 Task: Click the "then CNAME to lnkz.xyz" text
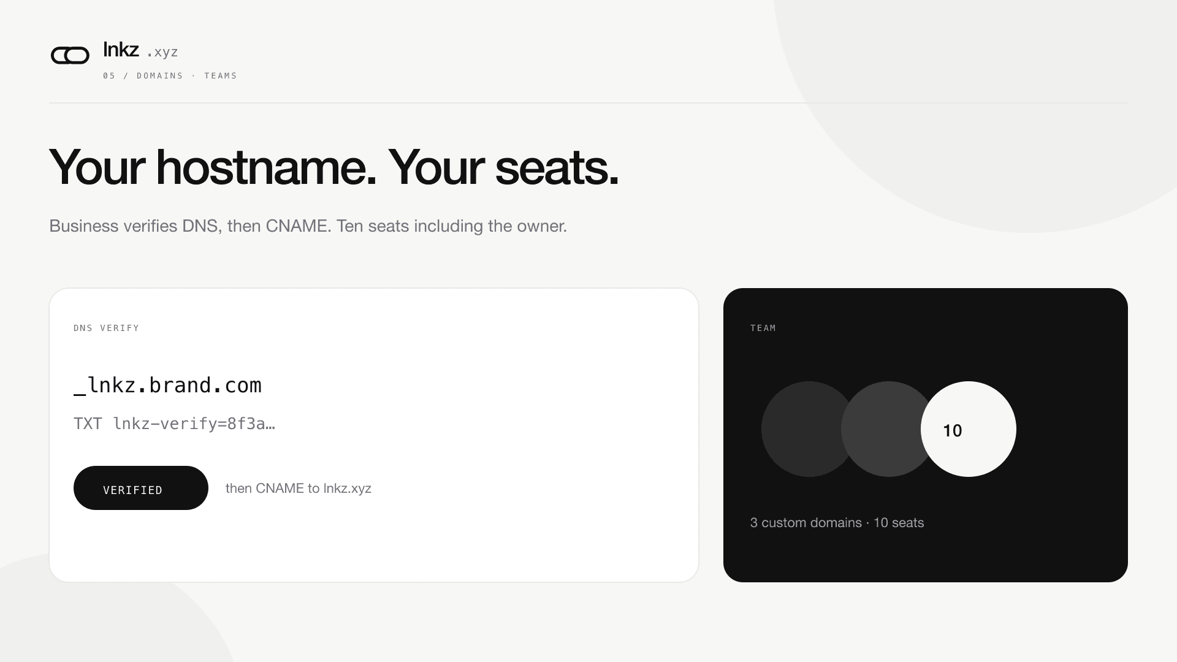point(299,489)
